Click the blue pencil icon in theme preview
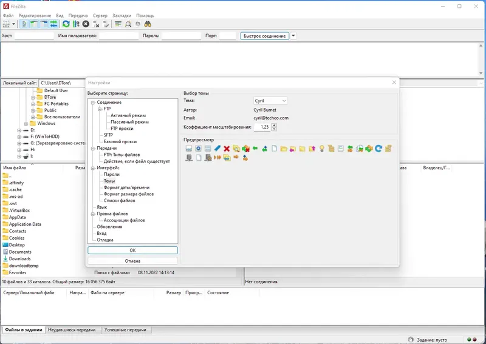Viewport: 486px width, 344px height. 217,149
